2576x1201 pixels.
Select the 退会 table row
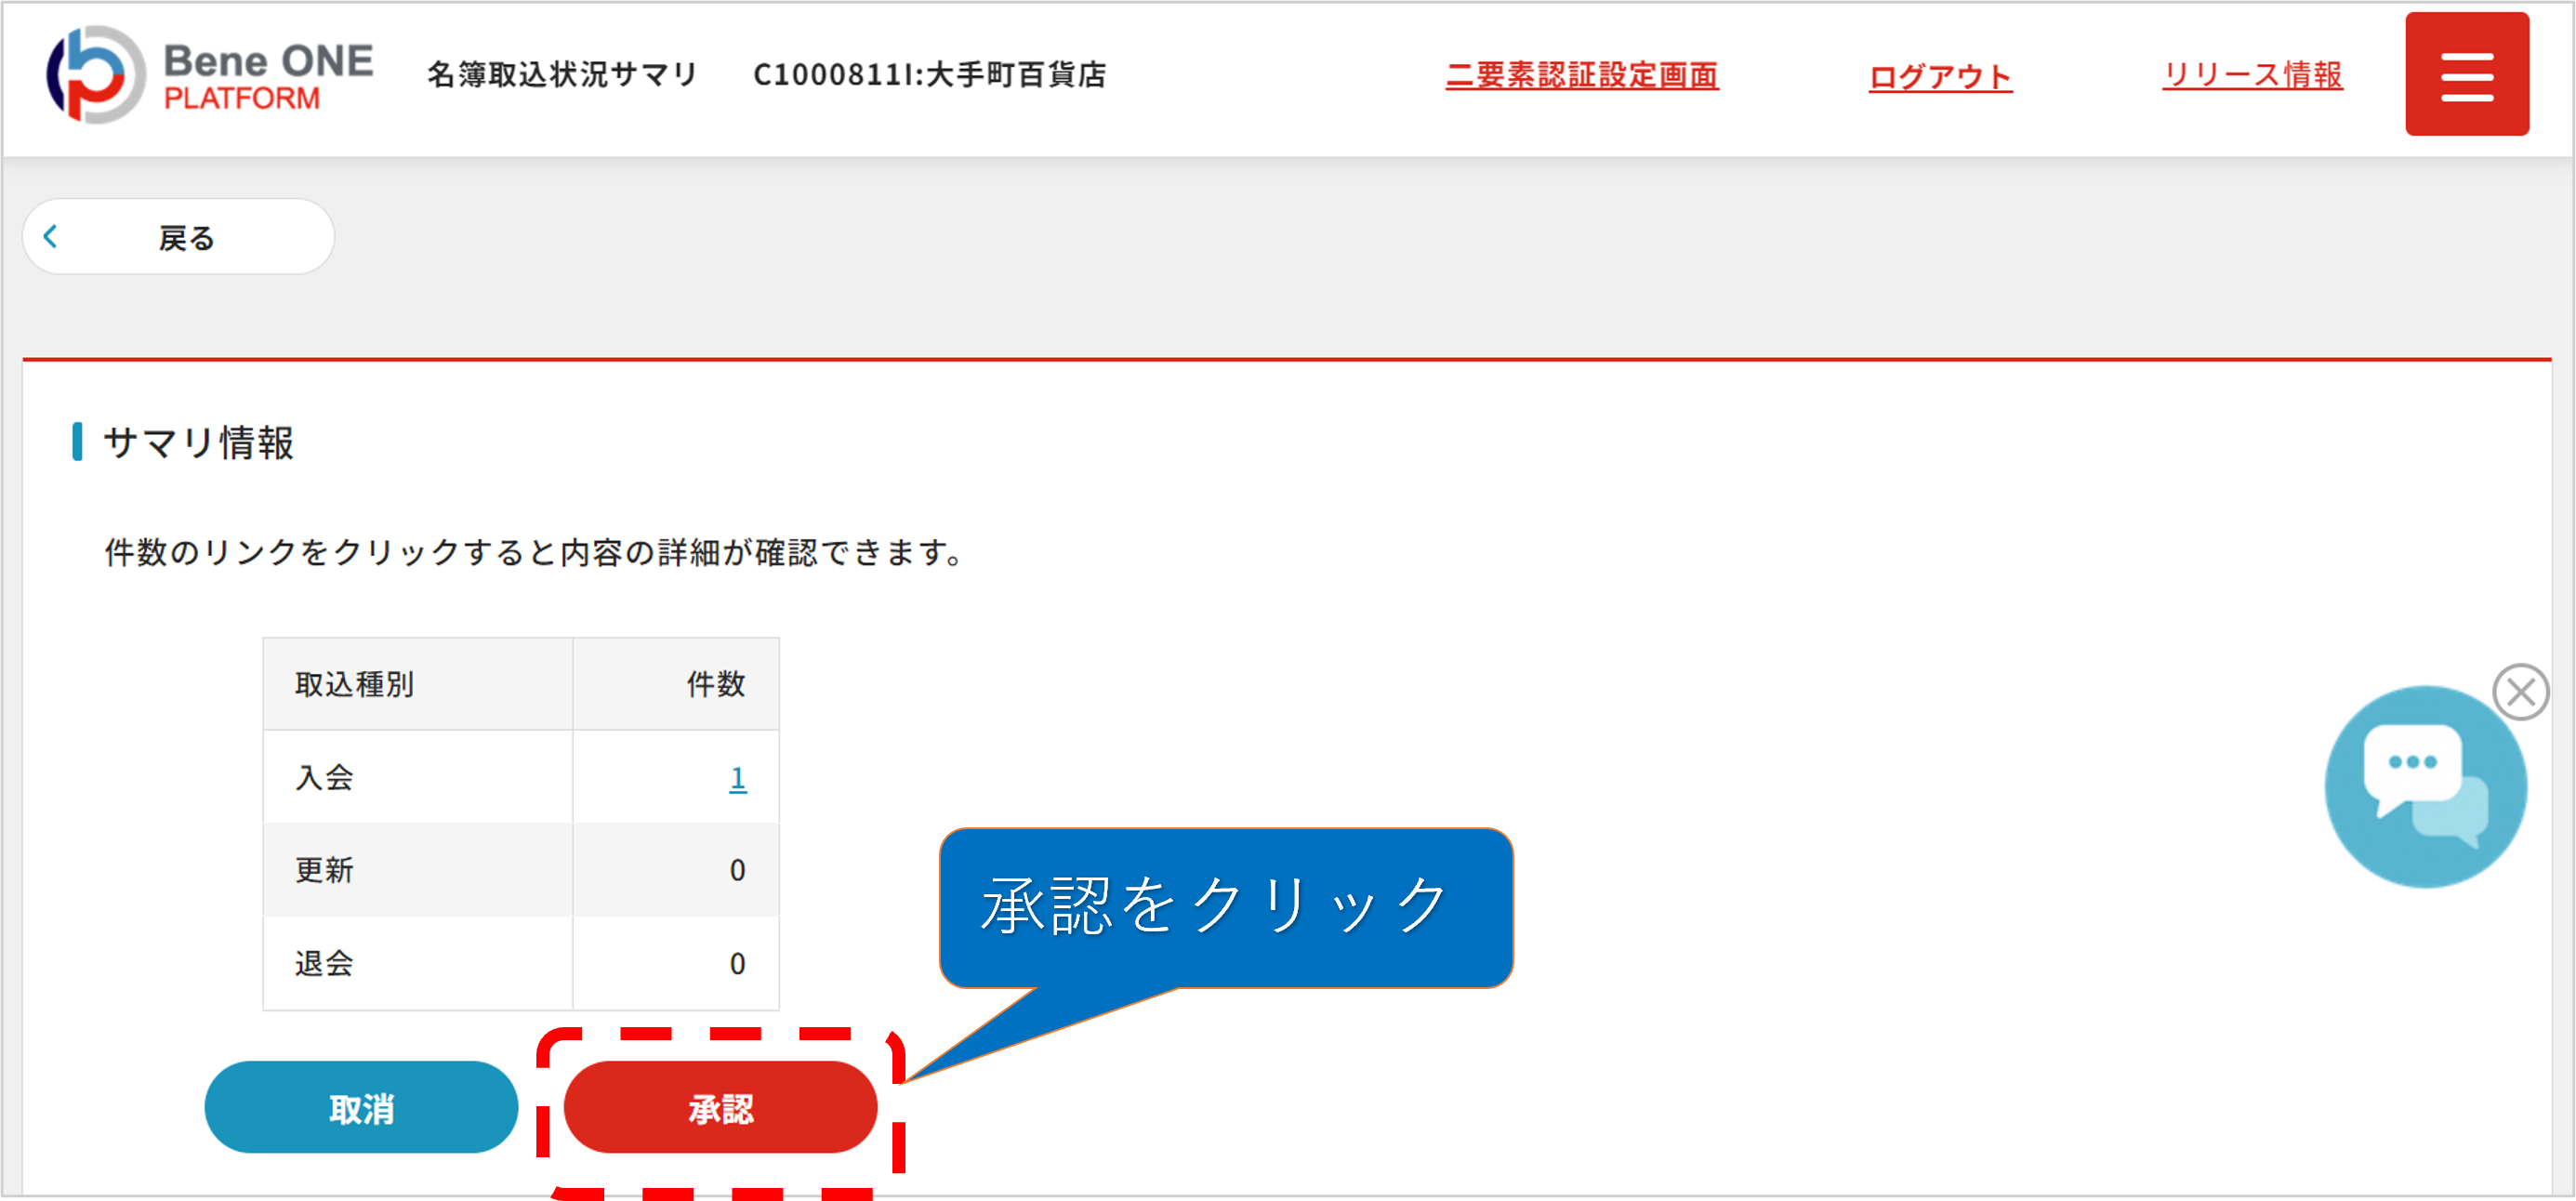point(325,963)
